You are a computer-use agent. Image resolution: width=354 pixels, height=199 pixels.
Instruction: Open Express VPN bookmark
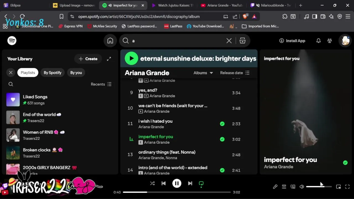(71, 26)
